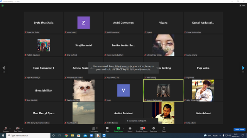
Task: Open Cortana circle icon on taskbar
Action: [54, 135]
